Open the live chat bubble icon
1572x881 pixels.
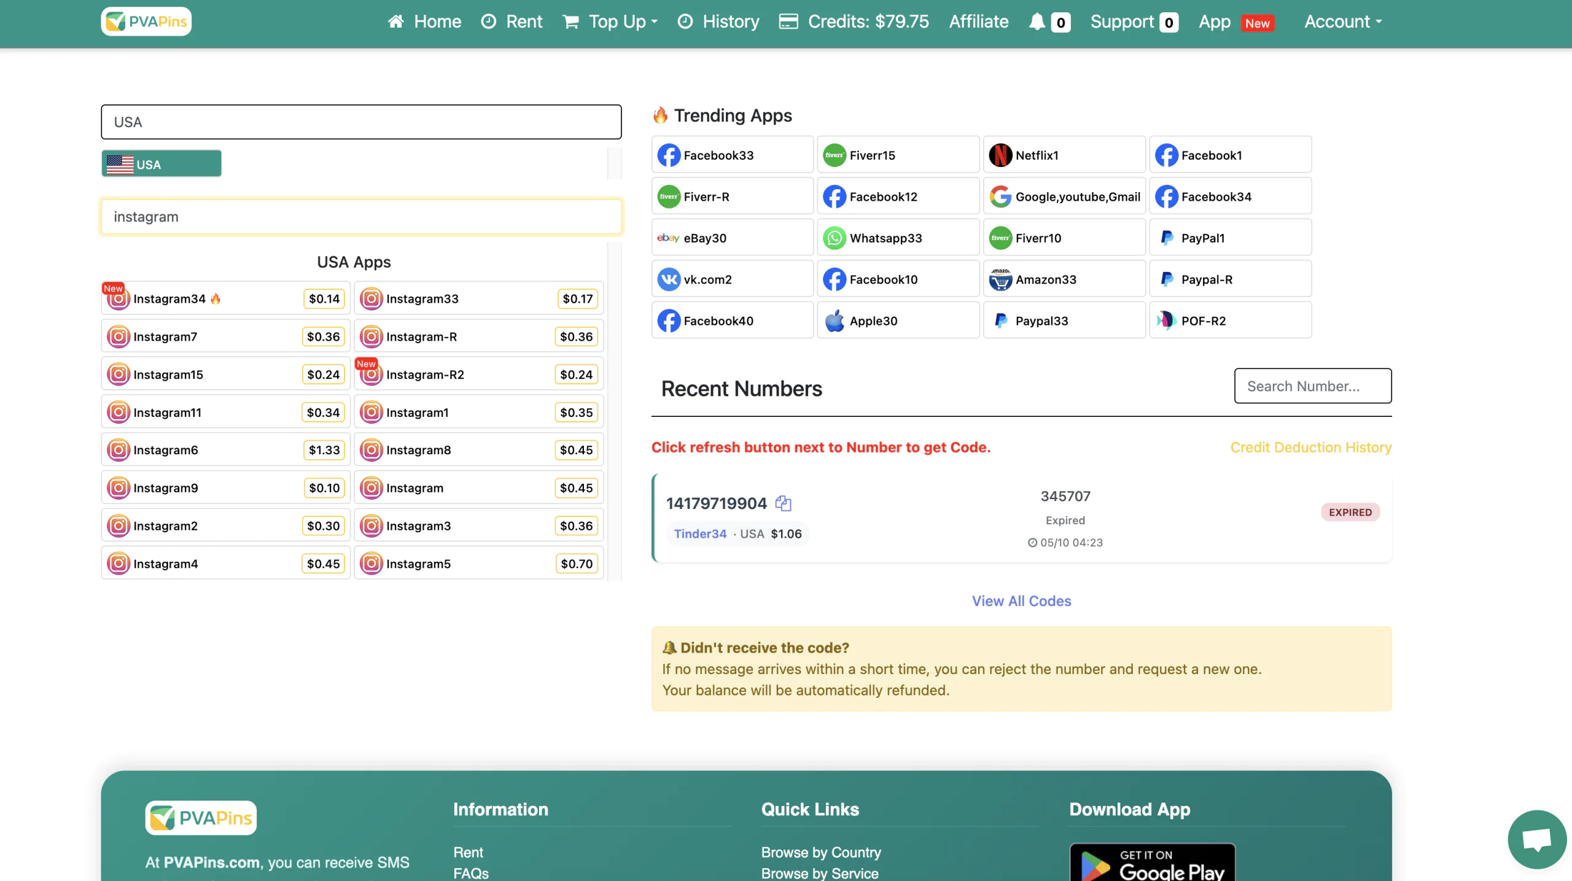(x=1536, y=839)
